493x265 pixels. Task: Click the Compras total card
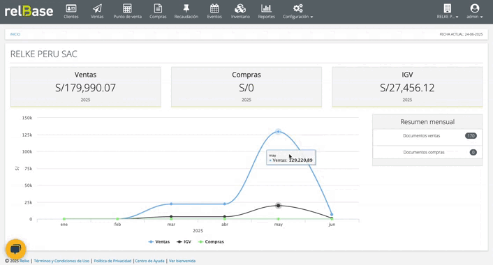click(x=246, y=87)
